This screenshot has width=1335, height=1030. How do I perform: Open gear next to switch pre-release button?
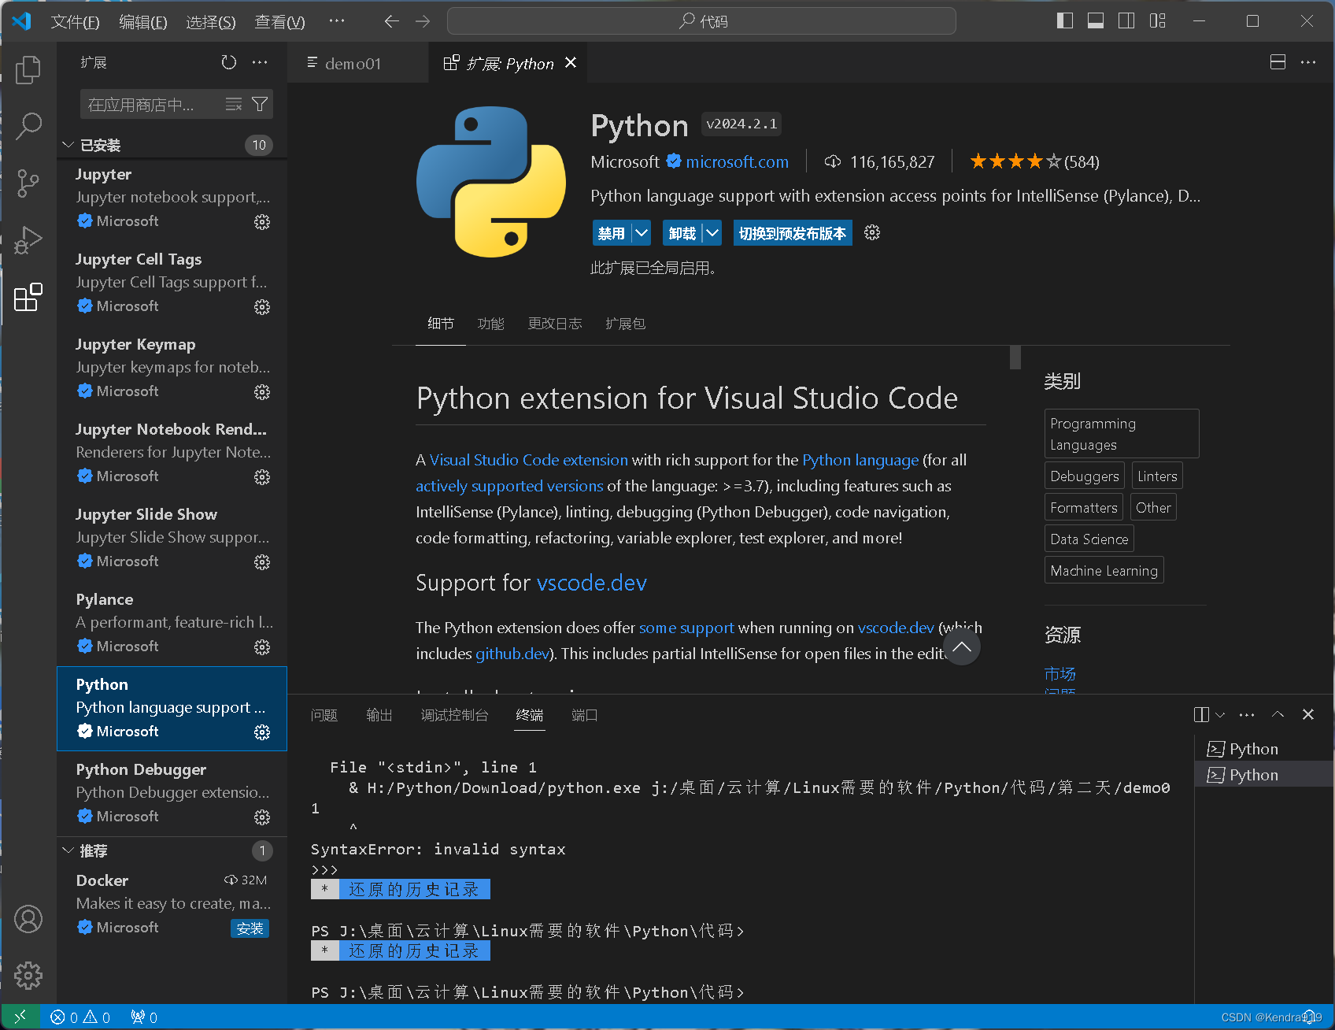872,232
